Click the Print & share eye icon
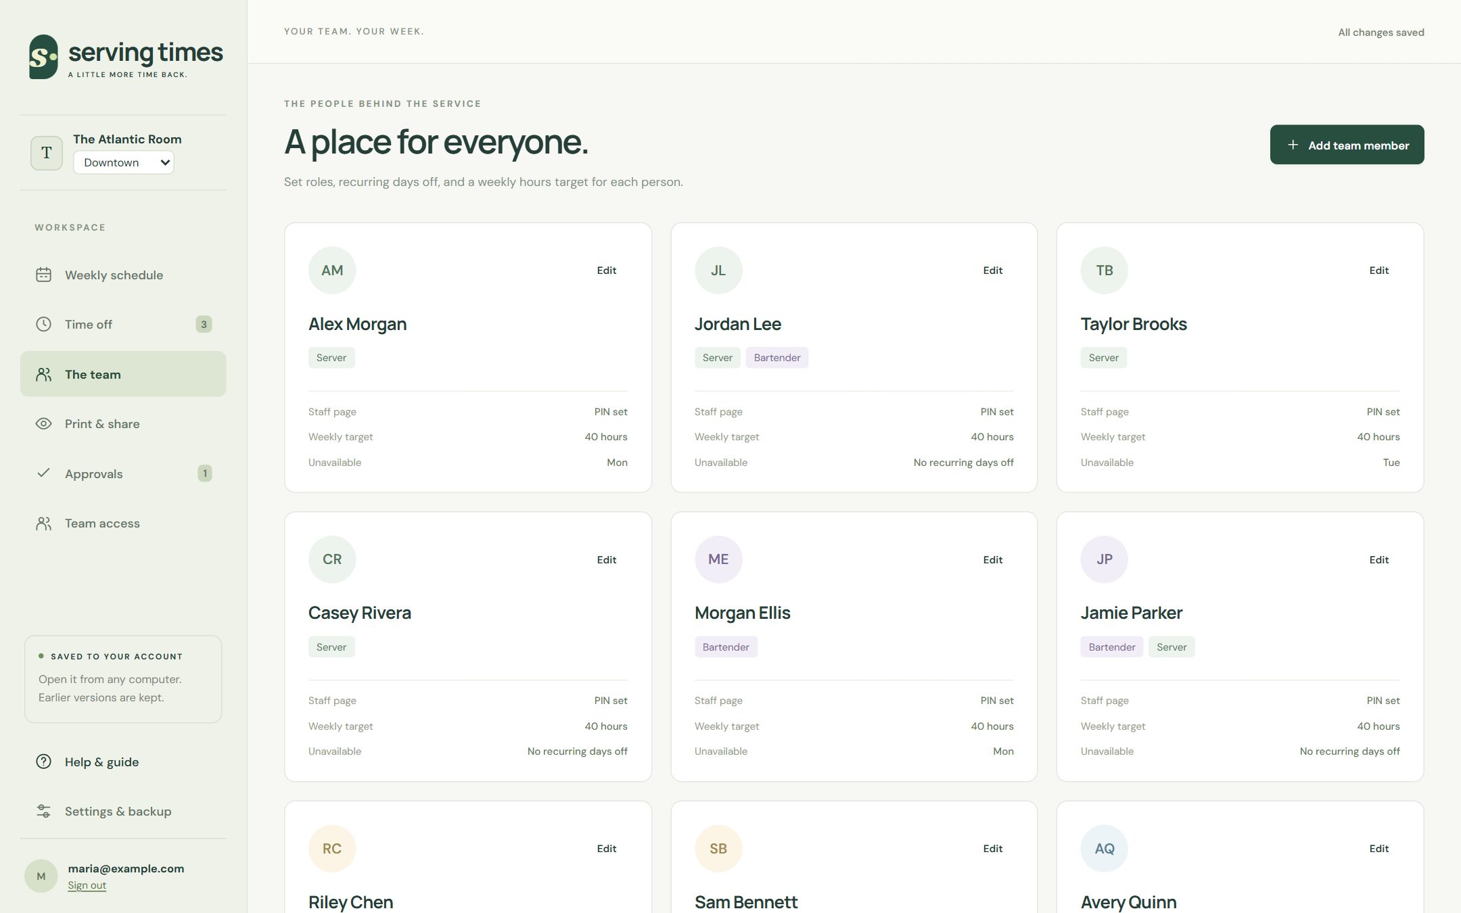Screen dimensions: 1461x913 tap(43, 423)
